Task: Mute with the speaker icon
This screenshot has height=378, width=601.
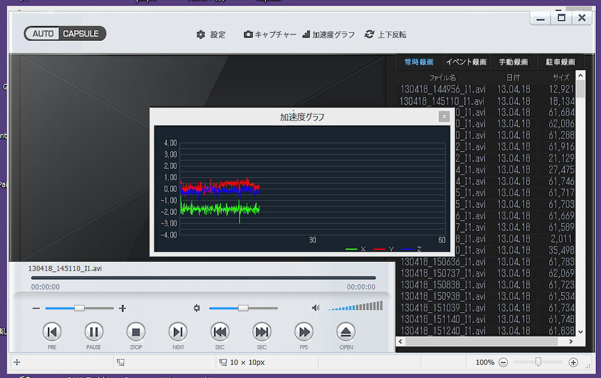Action: click(x=316, y=308)
